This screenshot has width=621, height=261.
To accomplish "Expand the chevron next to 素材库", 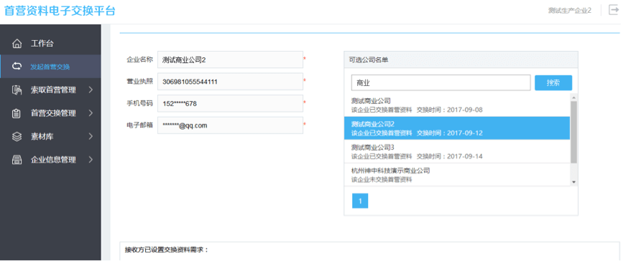I will click(x=91, y=137).
